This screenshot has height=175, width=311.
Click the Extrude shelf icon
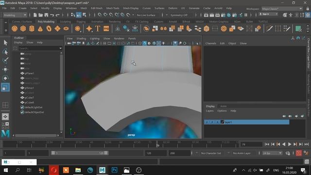tap(189, 29)
